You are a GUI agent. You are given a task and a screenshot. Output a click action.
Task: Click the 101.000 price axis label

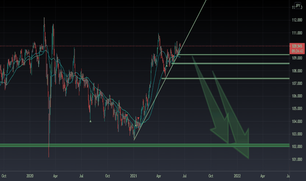(297, 160)
